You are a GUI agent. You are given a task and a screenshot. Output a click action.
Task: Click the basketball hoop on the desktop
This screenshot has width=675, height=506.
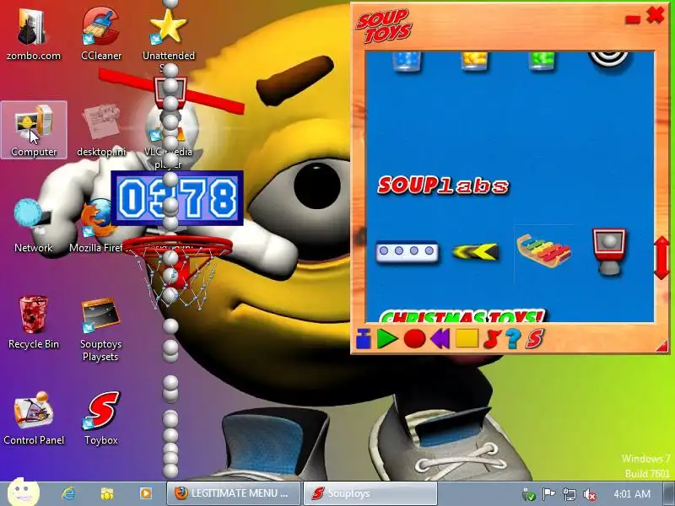179,271
